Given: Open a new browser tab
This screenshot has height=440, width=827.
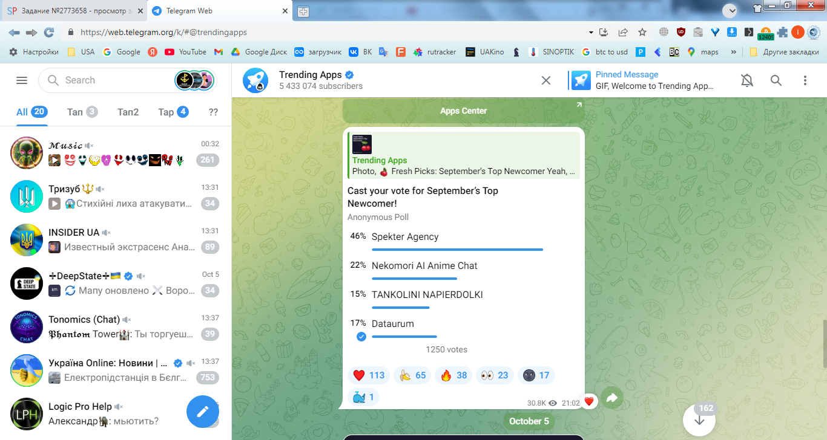Looking at the screenshot, I should 303,11.
